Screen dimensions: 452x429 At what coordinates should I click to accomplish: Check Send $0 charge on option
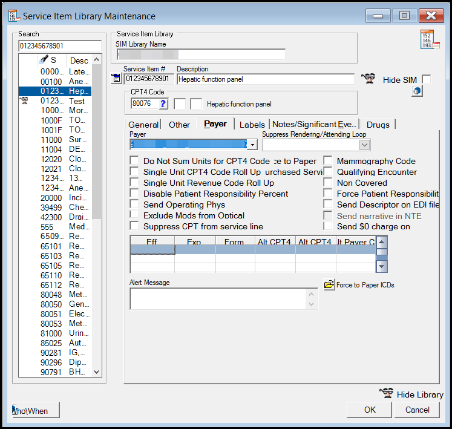328,226
